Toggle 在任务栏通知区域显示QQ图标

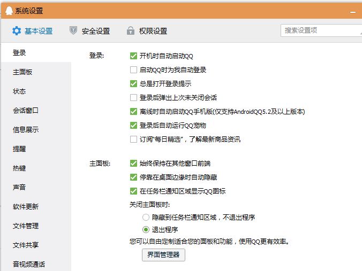pyautogui.click(x=133, y=191)
